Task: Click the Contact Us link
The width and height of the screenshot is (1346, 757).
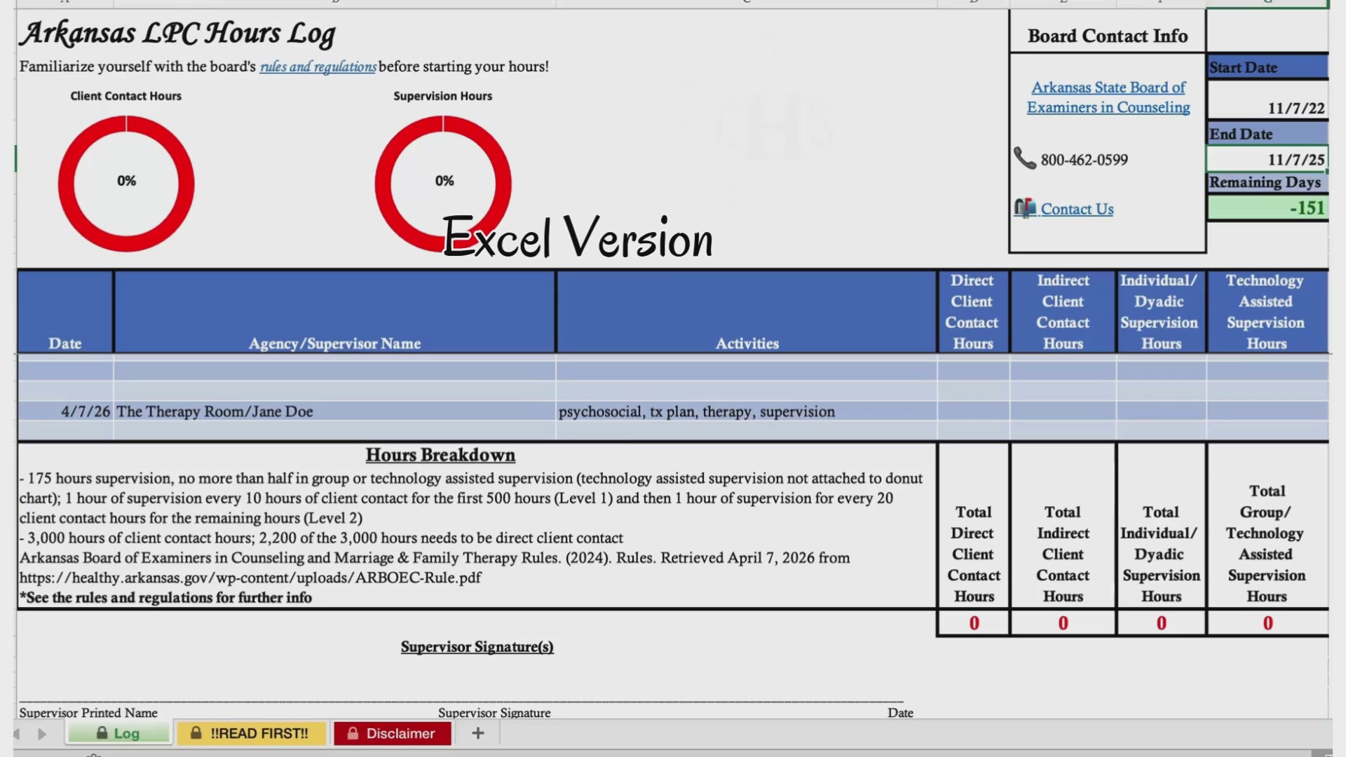Action: point(1077,209)
